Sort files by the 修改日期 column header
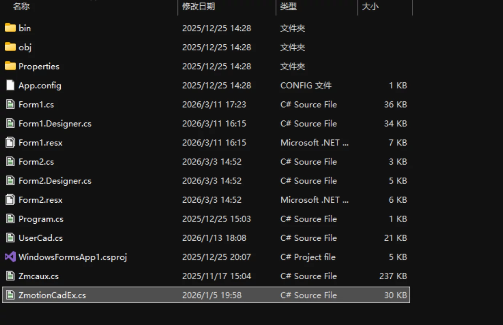Image resolution: width=503 pixels, height=325 pixels. (x=198, y=6)
